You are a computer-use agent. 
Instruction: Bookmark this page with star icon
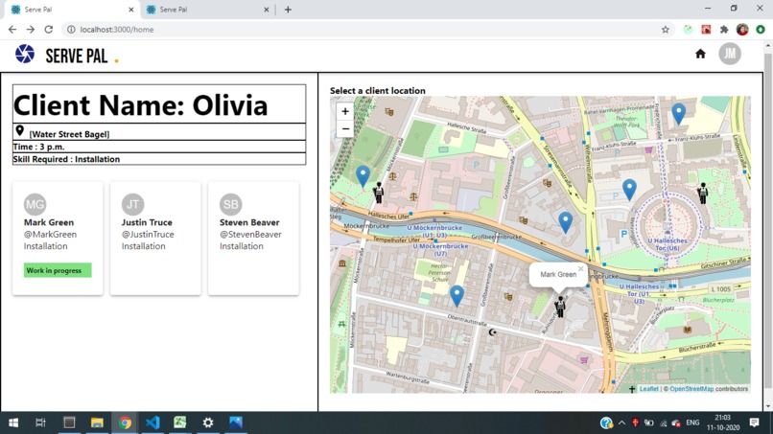(666, 30)
